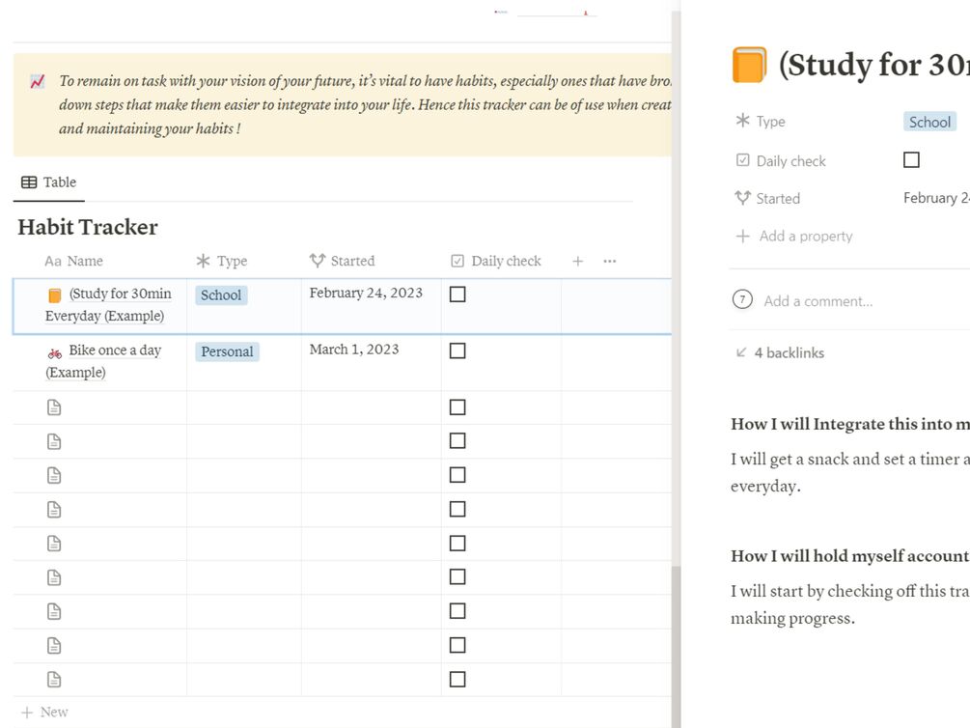Open the Personal type tag dropdown

tap(227, 351)
